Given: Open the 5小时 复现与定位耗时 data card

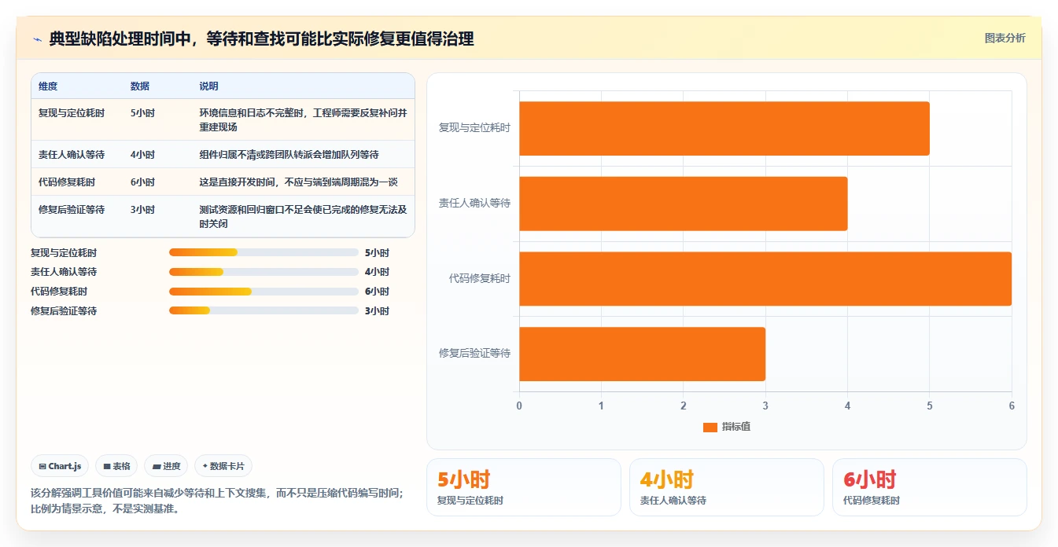Looking at the screenshot, I should 523,487.
